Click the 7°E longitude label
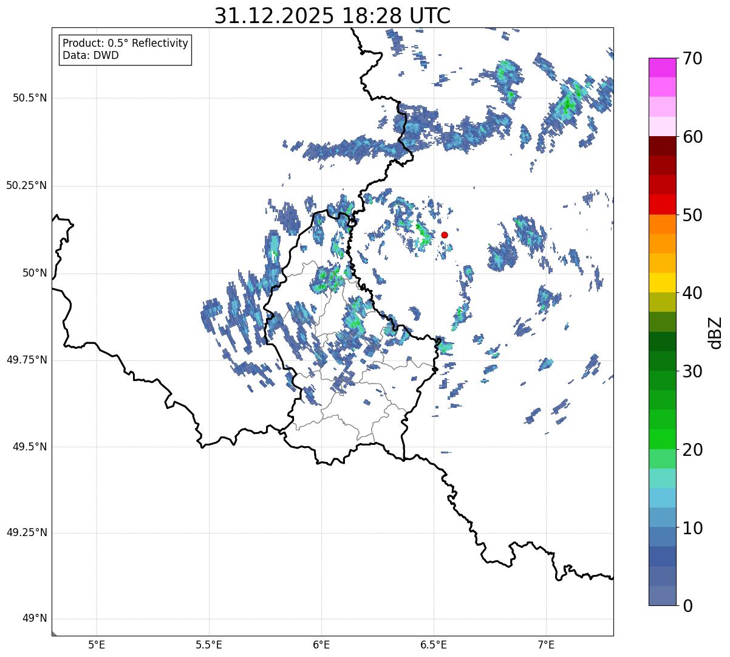Viewport: 730px width, 657px height. point(546,645)
